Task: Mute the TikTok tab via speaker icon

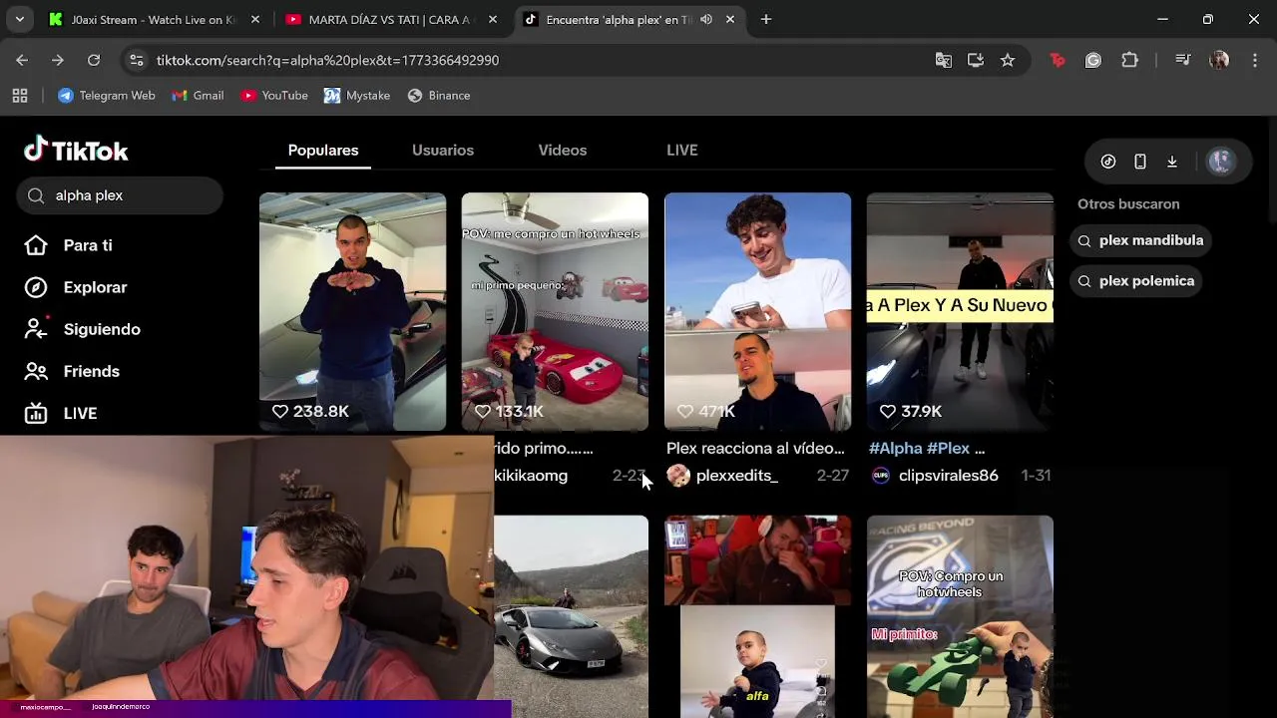Action: (x=706, y=19)
